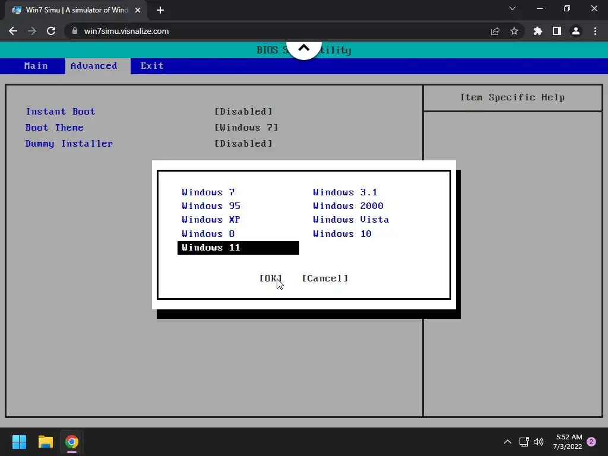Open the Windows Start button
This screenshot has width=608, height=456.
[19, 442]
